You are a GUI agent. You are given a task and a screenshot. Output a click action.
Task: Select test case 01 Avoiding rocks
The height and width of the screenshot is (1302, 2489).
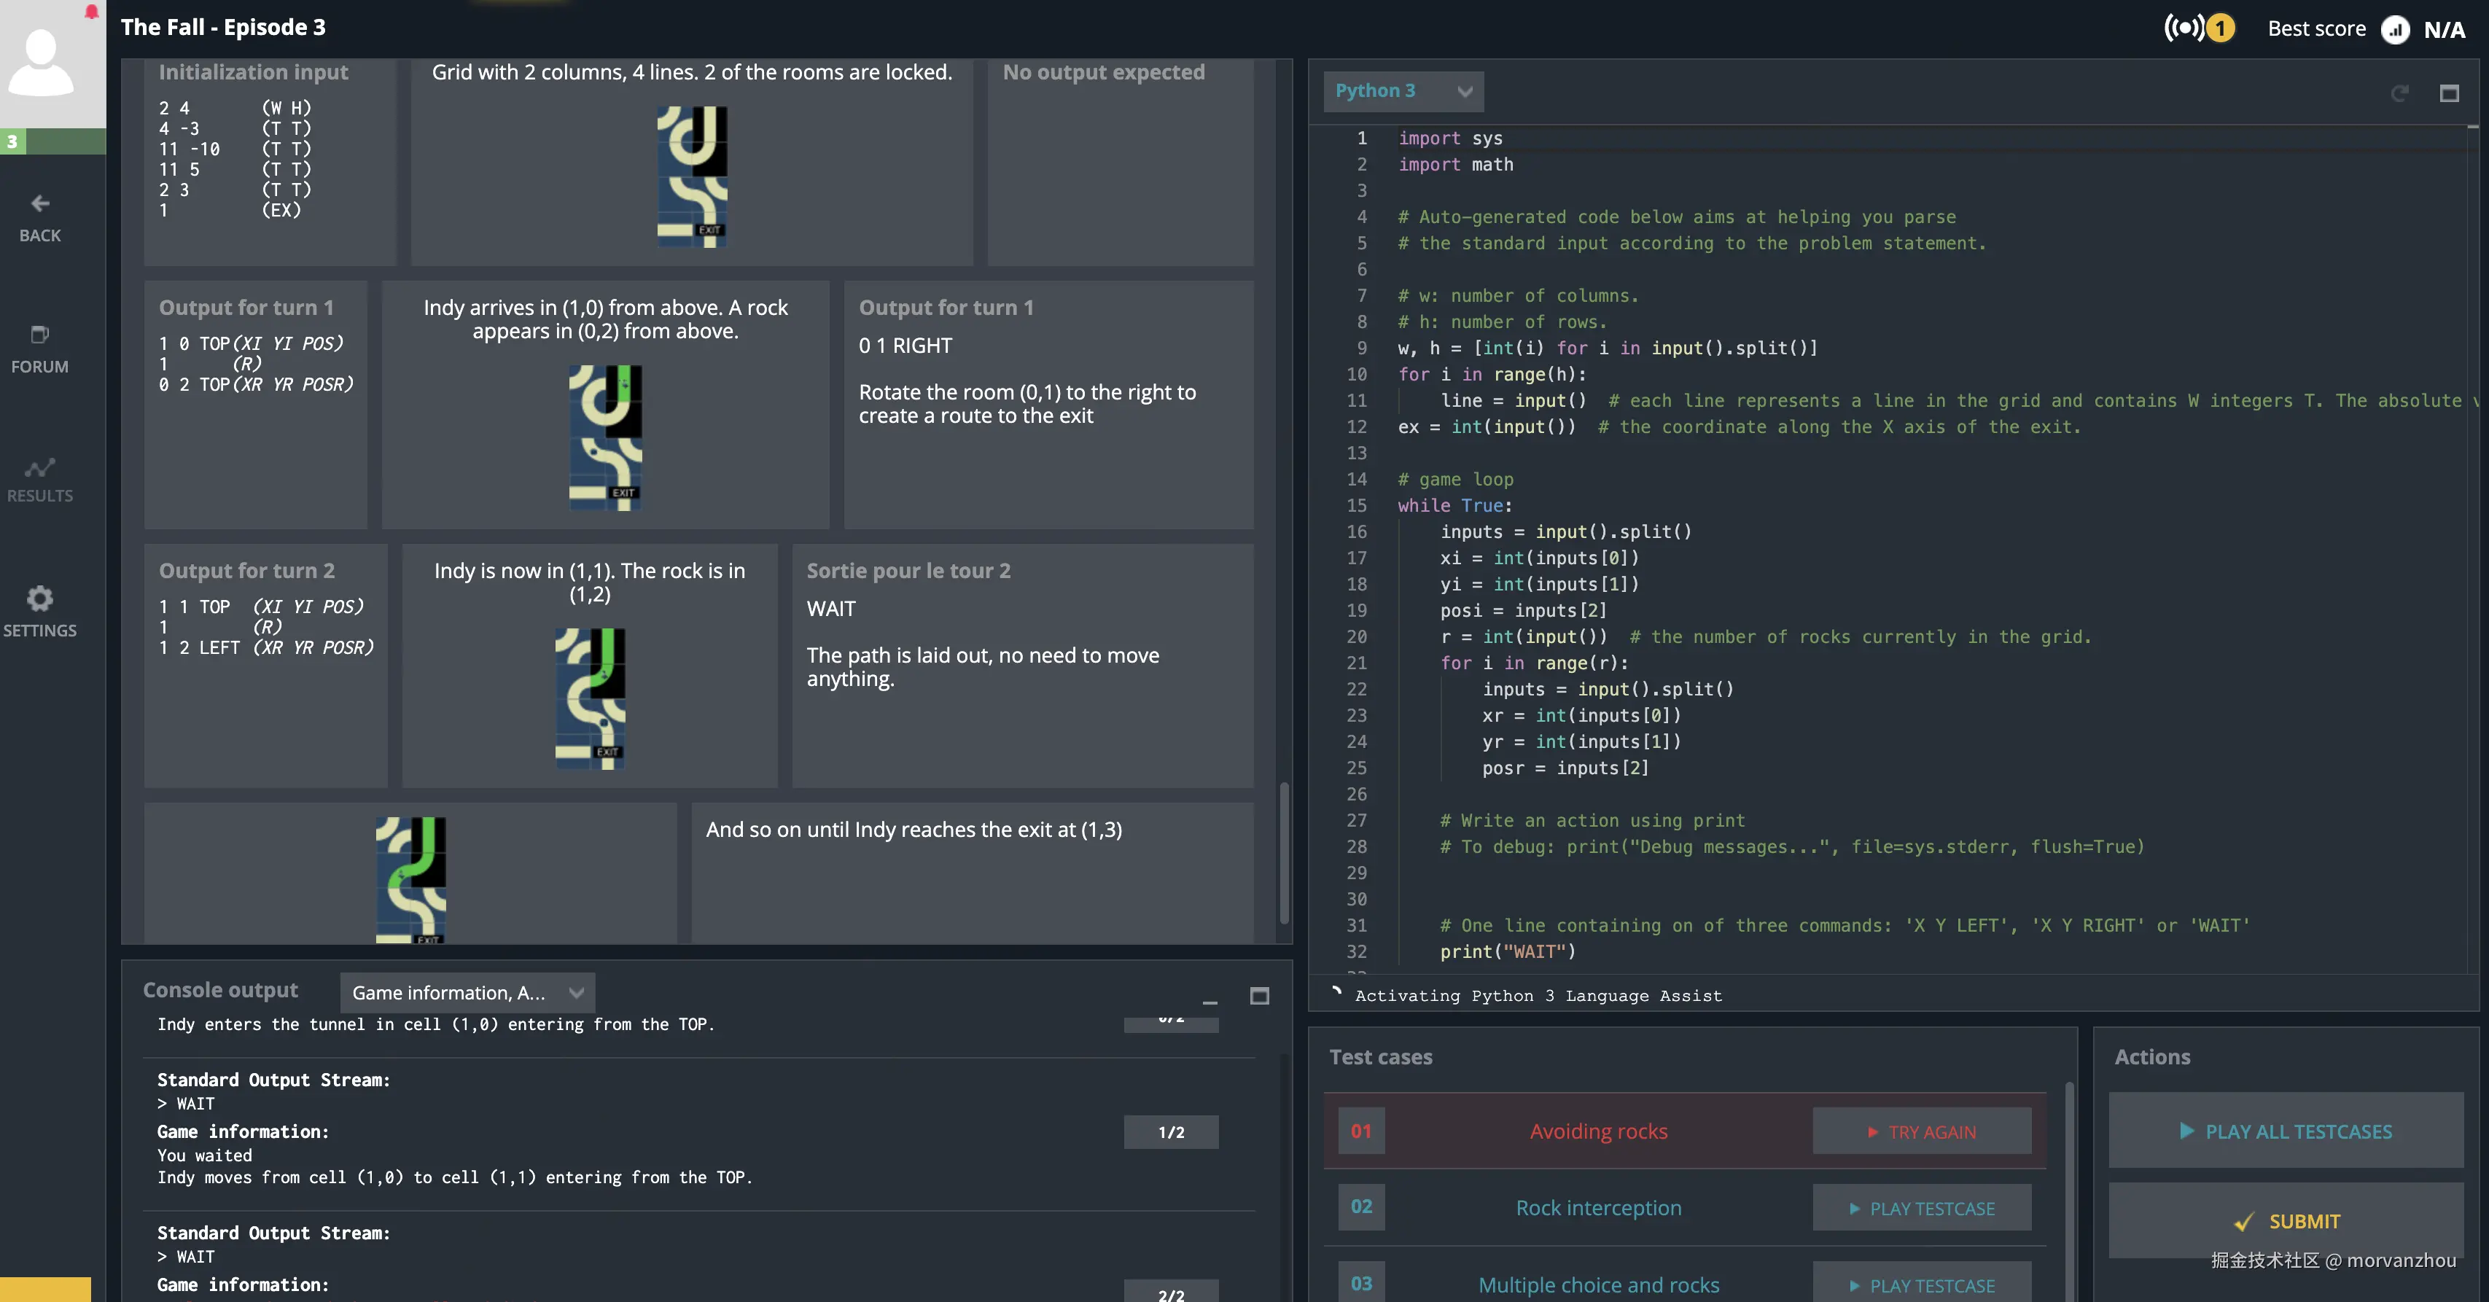(1597, 1131)
